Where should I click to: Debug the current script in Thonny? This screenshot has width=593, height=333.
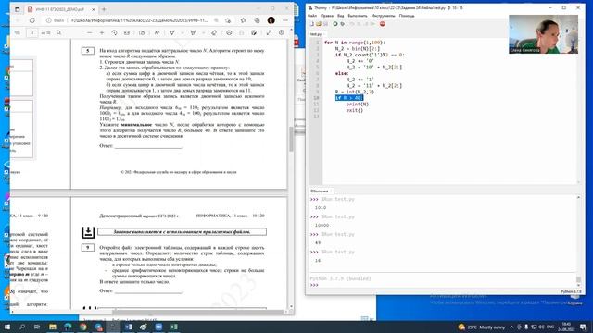pyautogui.click(x=342, y=24)
